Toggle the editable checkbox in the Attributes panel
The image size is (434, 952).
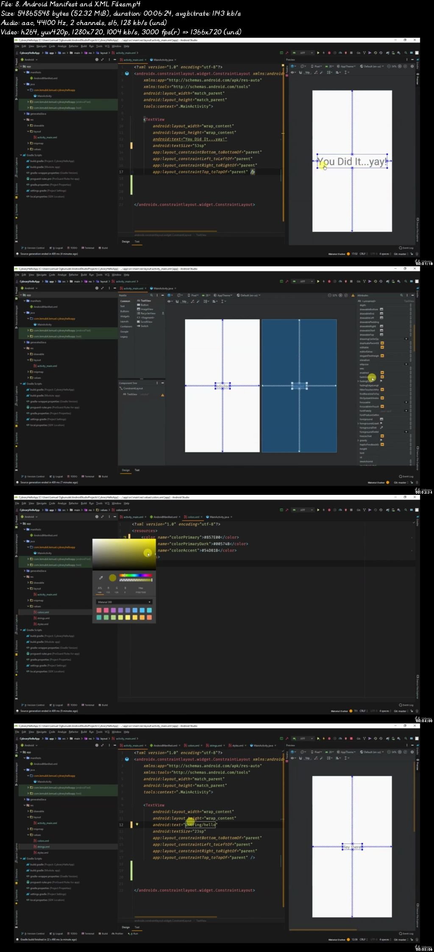coord(382,347)
